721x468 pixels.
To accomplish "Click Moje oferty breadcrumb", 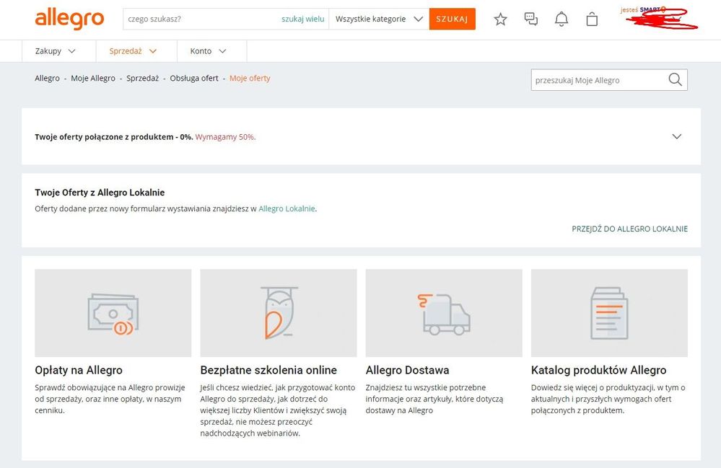I will [250, 78].
